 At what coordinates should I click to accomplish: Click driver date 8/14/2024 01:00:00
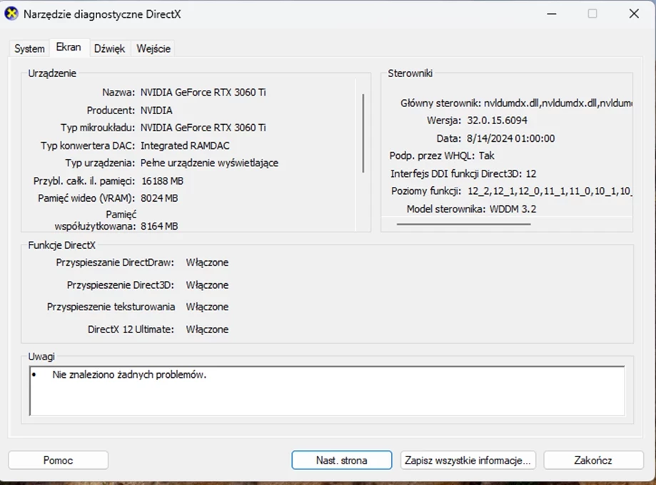coord(510,138)
